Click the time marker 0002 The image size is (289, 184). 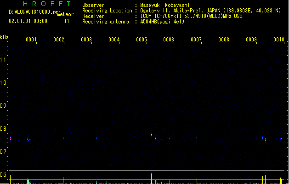[59, 40]
